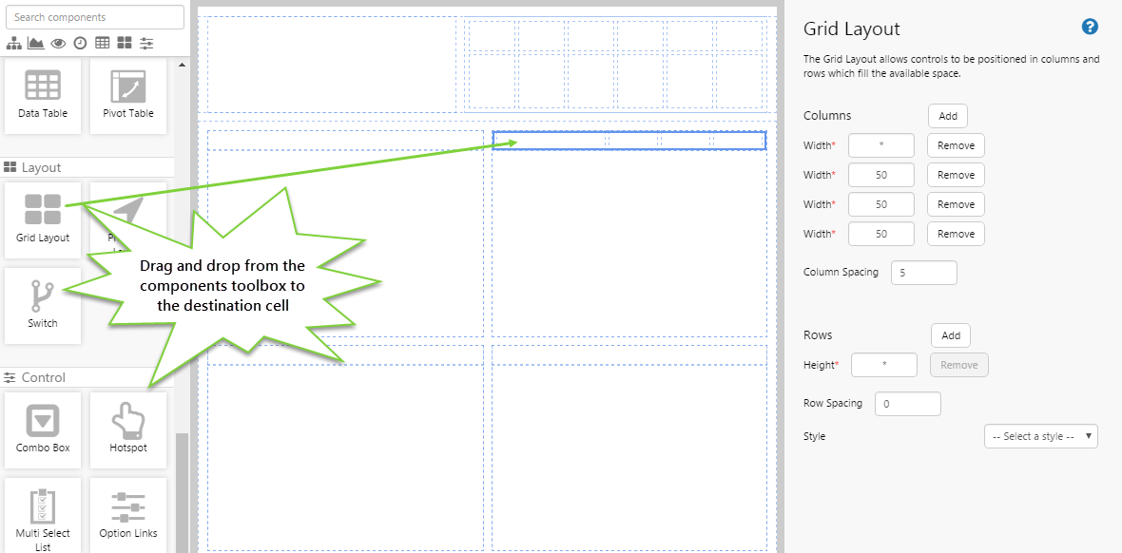Click the Search components input field
The image size is (1122, 553).
[x=95, y=16]
